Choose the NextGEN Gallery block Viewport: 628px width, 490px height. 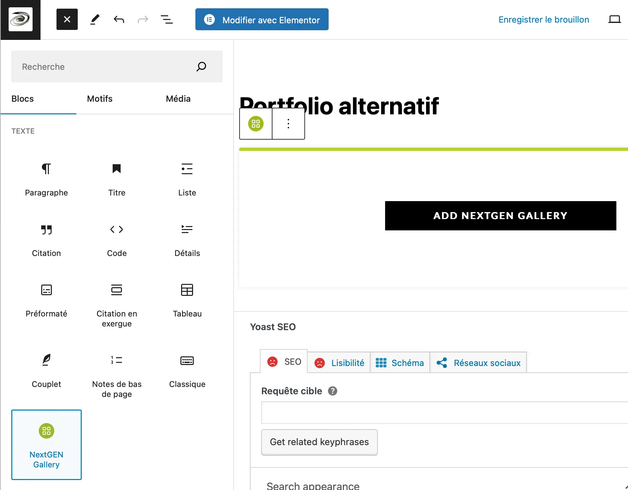(47, 444)
